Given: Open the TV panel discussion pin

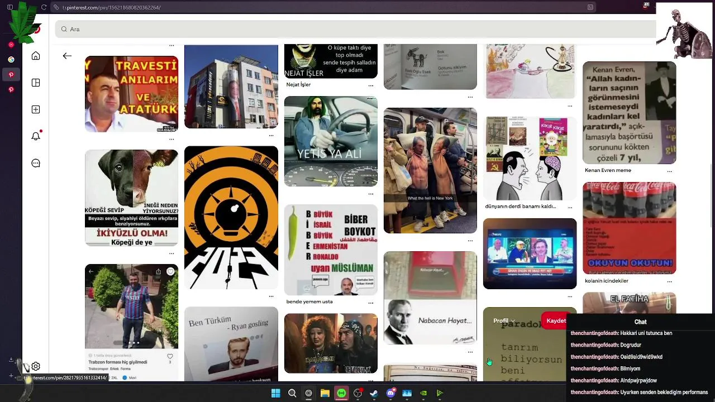Looking at the screenshot, I should pos(530,253).
